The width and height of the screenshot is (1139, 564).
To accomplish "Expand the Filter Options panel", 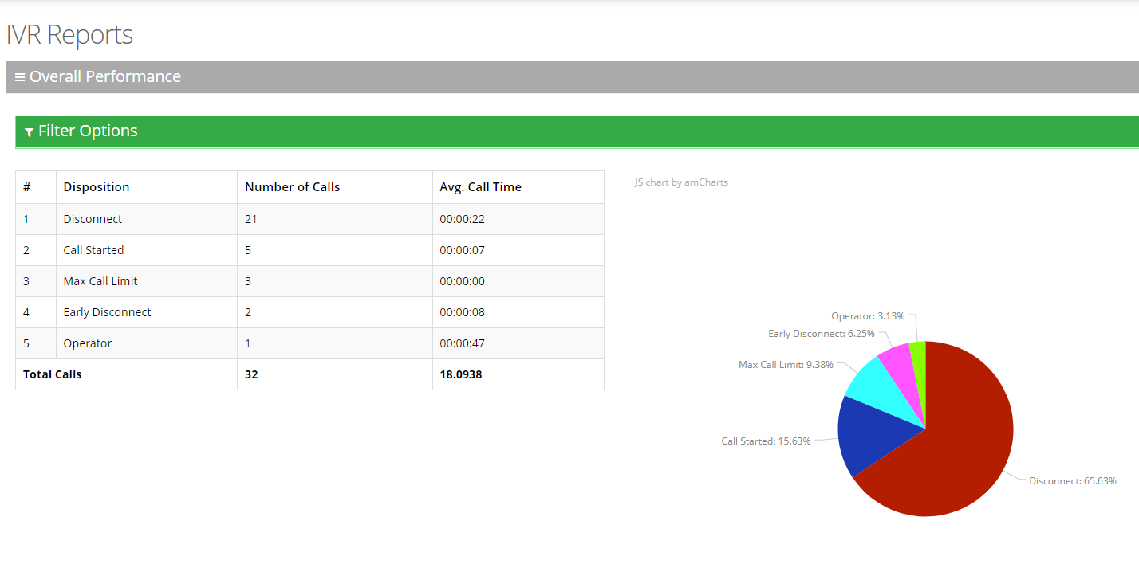I will click(x=88, y=131).
